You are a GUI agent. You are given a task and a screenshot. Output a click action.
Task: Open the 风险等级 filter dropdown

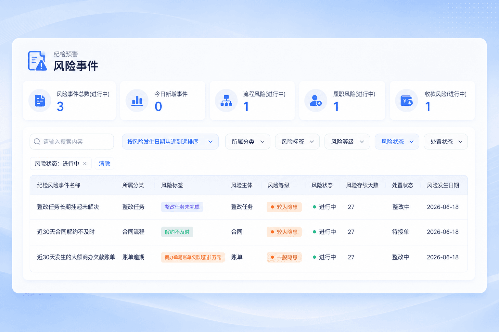[x=347, y=142]
